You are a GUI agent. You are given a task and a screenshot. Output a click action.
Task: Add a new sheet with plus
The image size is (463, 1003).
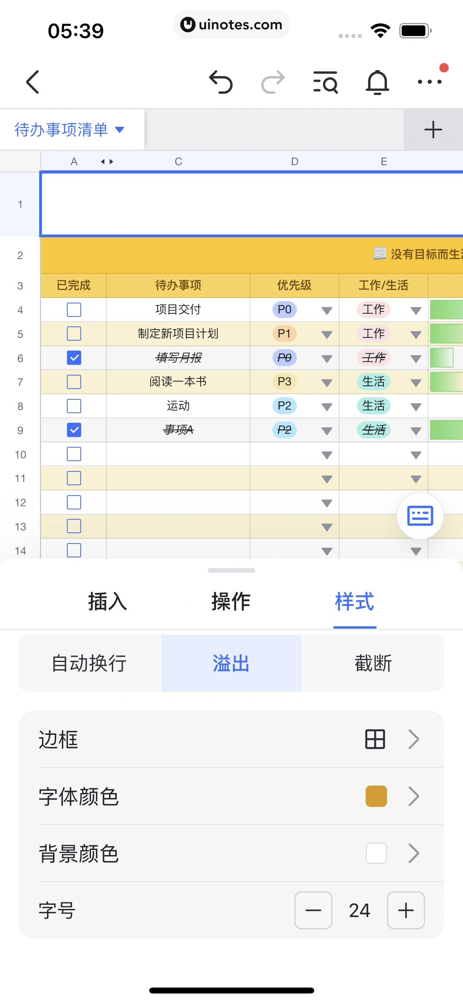433,130
